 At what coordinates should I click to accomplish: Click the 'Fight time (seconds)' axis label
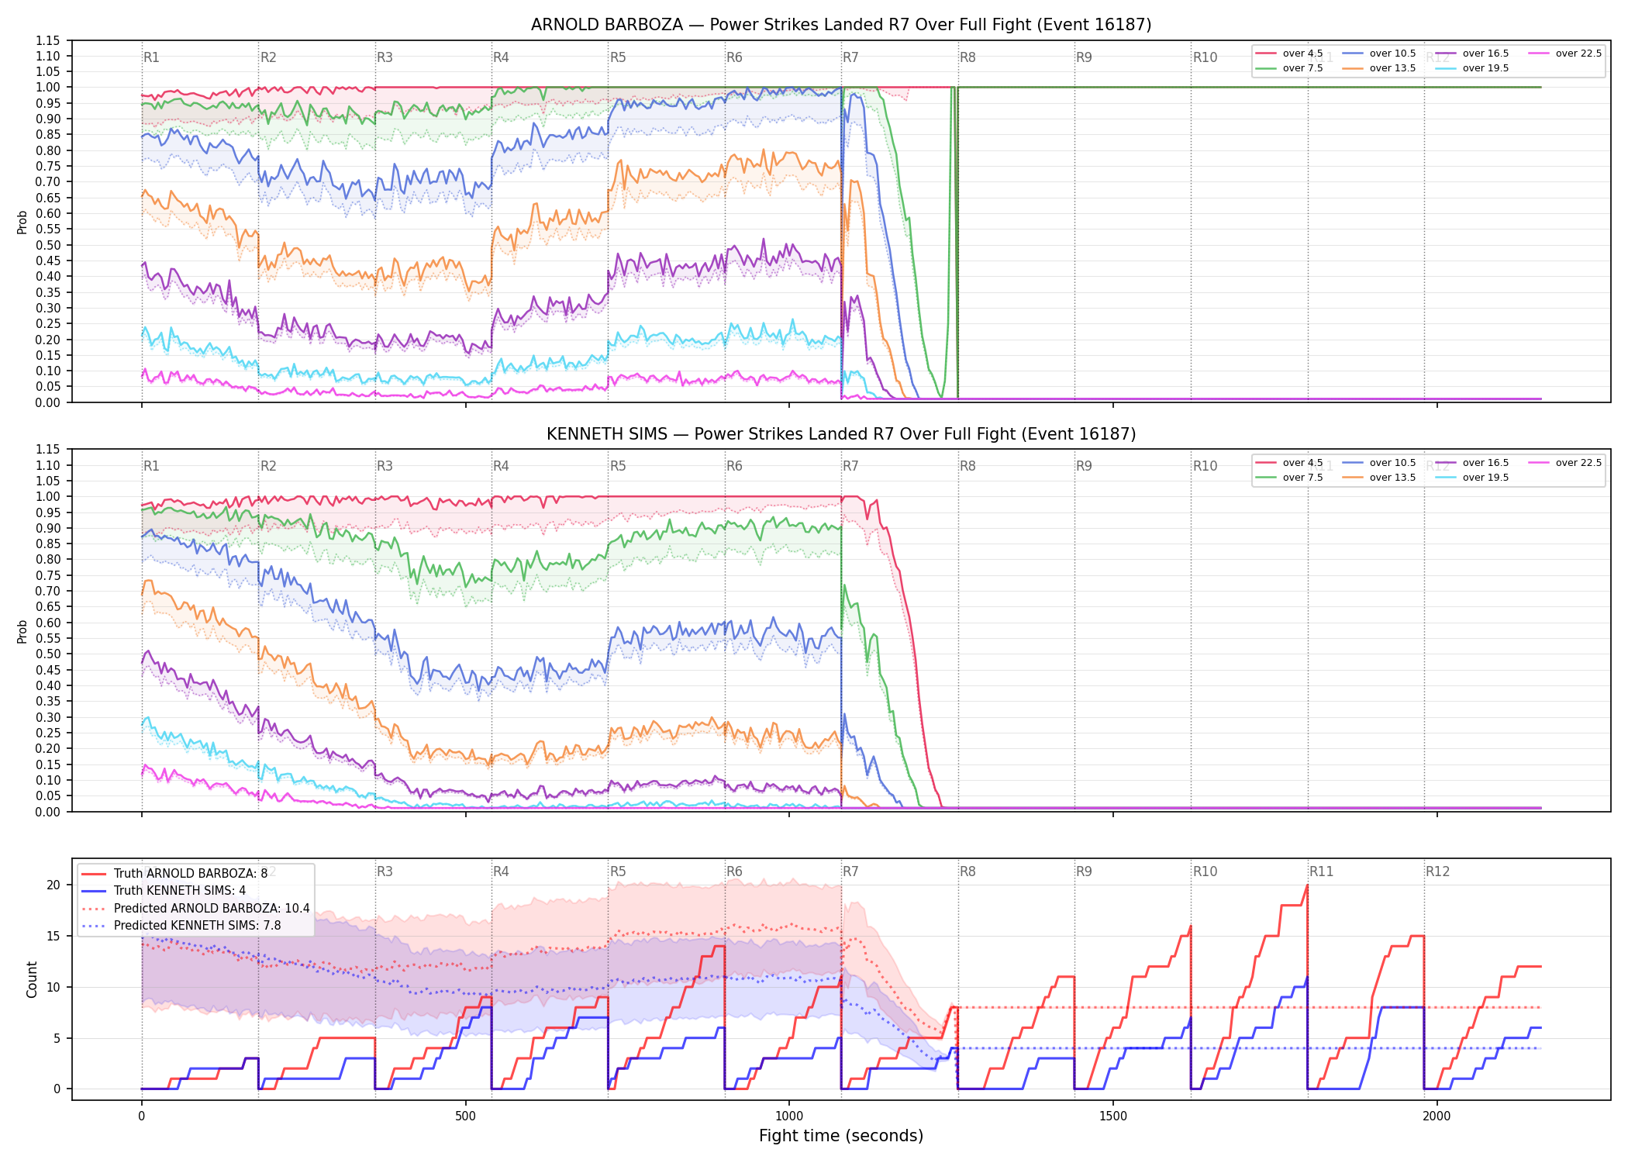[841, 1136]
